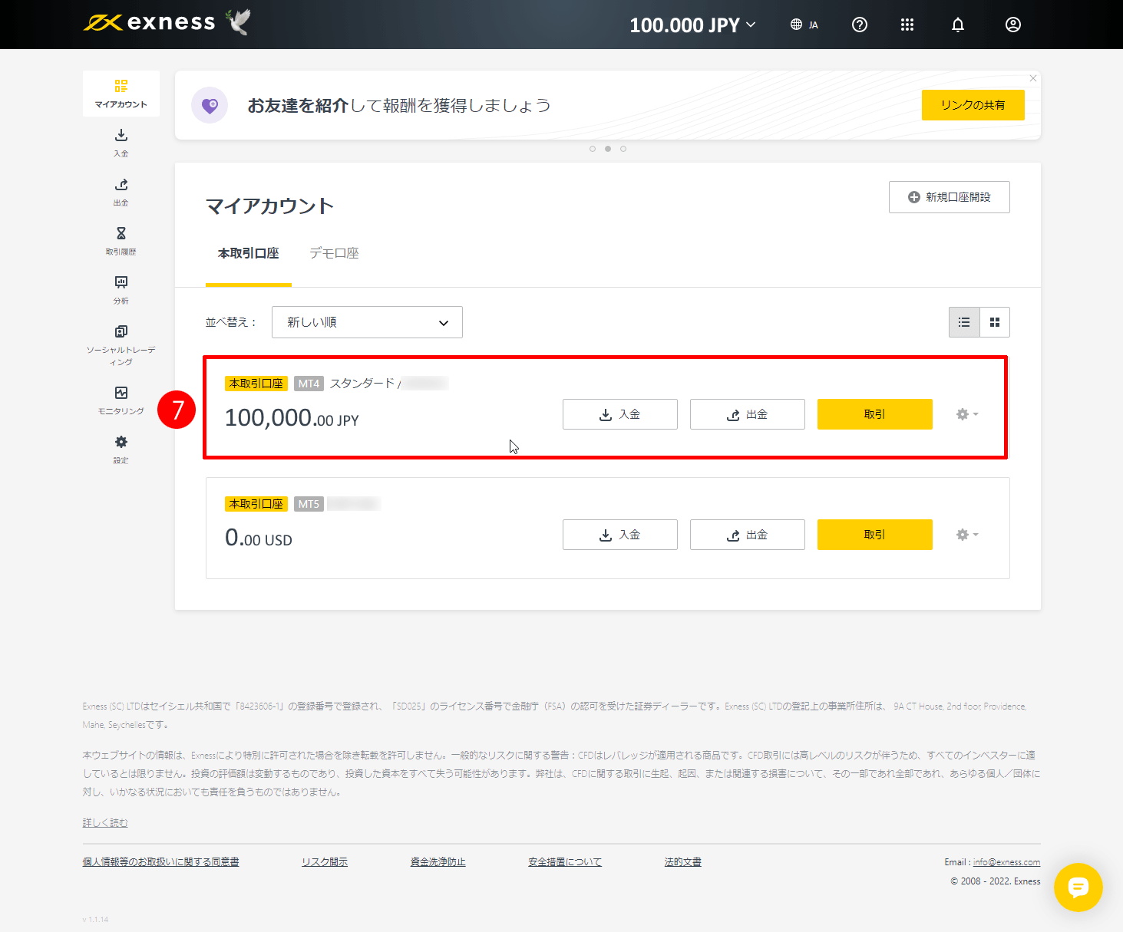Select the second carousel dot
This screenshot has width=1123, height=932.
[x=607, y=149]
